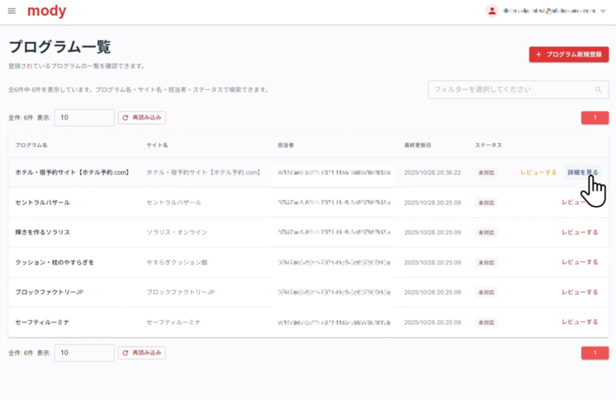Click the プログラム一覧 page heading
This screenshot has width=616, height=400.
tap(60, 47)
